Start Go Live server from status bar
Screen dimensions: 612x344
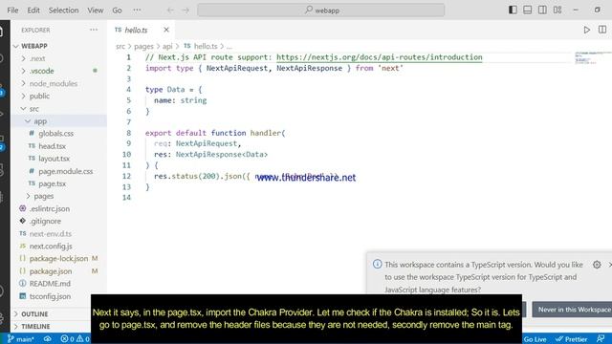(x=535, y=339)
